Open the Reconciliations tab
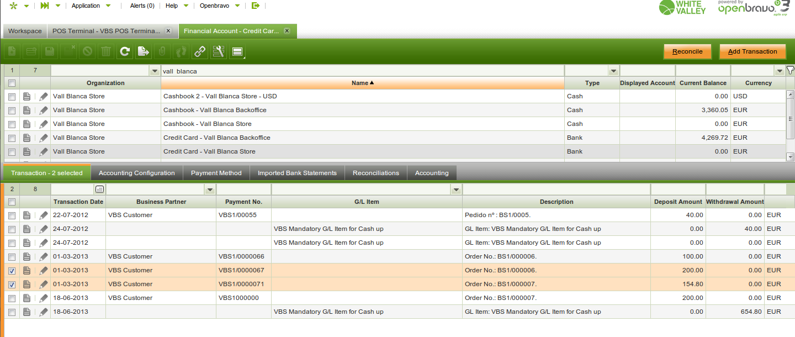The image size is (795, 337). (x=376, y=173)
